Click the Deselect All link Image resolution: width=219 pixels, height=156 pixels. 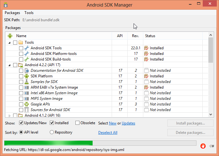[108, 133]
